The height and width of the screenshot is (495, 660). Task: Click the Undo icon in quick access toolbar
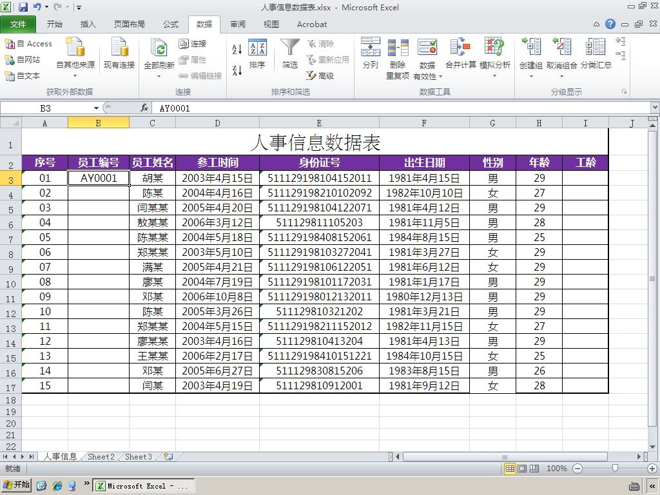[x=37, y=6]
